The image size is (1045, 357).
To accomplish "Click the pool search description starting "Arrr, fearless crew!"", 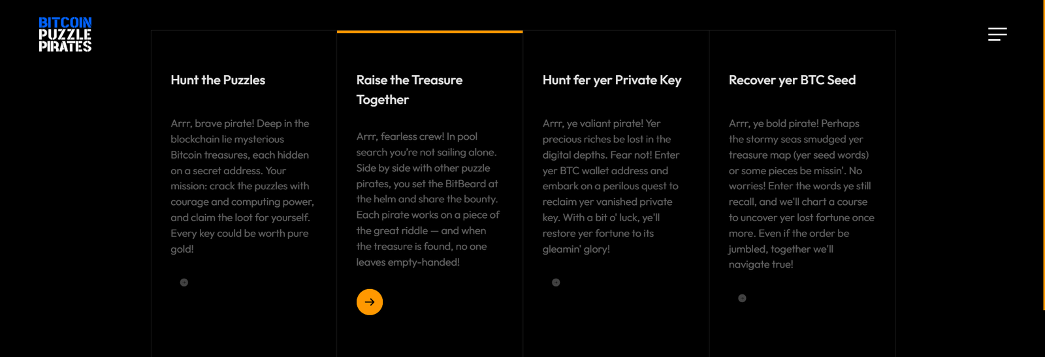I will click(428, 199).
